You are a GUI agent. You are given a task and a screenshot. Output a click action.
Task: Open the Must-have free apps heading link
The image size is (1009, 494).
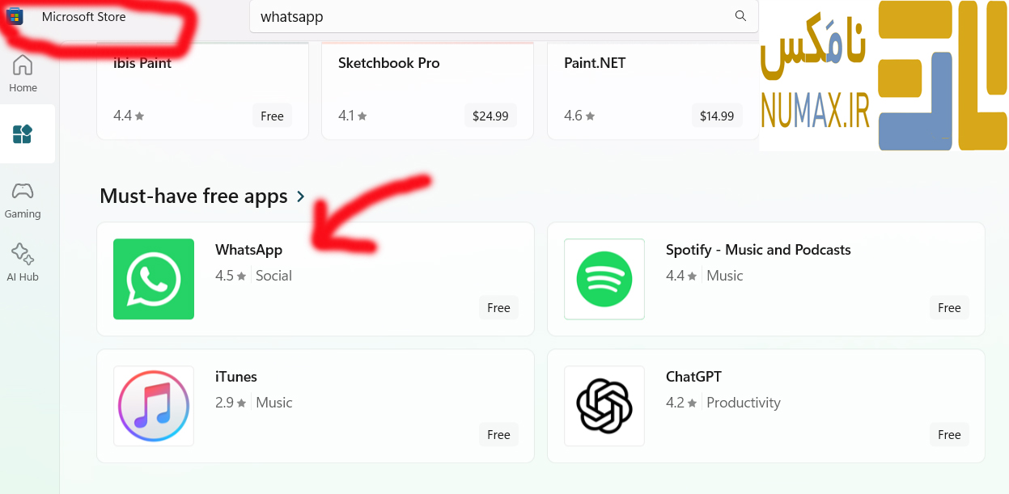[x=193, y=196]
